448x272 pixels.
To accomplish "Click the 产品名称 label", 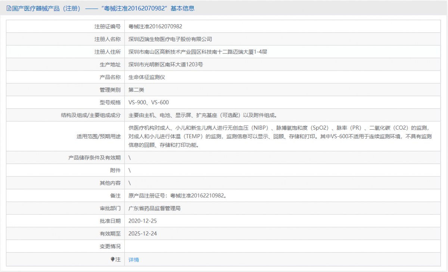I will [110, 77].
